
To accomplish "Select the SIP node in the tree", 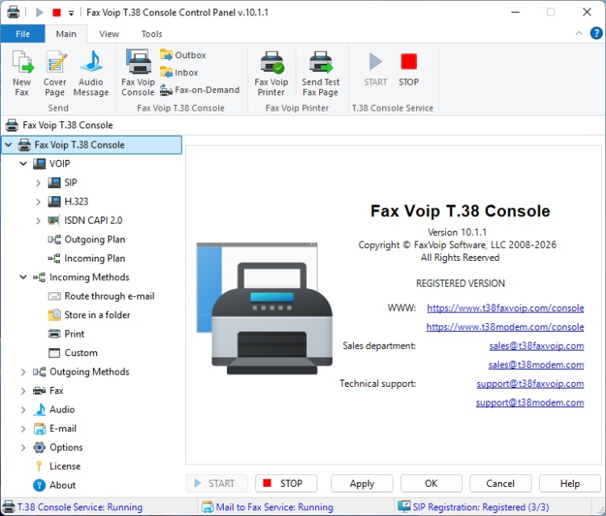I will 62,182.
